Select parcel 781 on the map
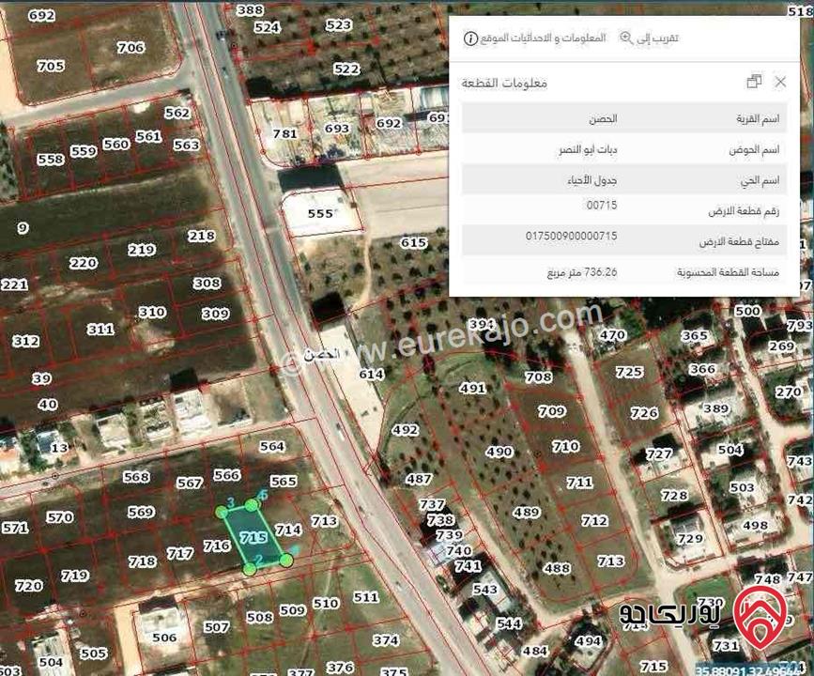814x676 pixels. click(x=285, y=133)
